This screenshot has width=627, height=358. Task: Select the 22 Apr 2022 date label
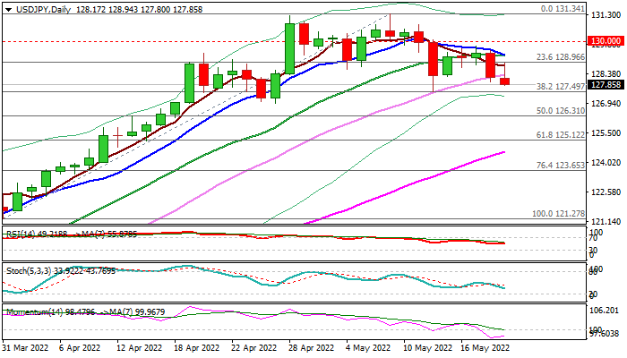(254, 348)
